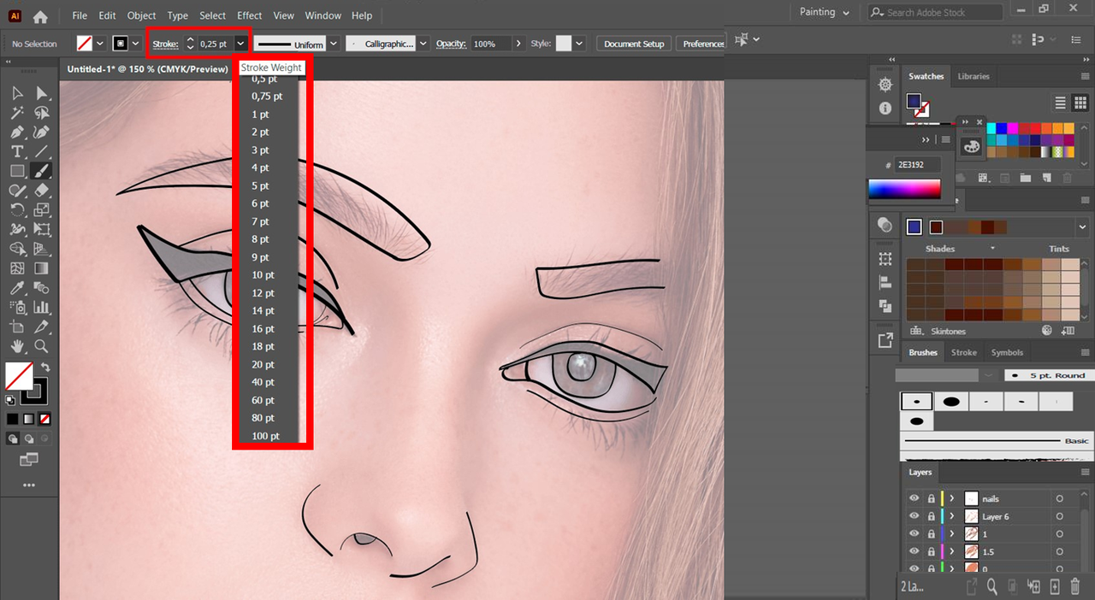The height and width of the screenshot is (600, 1095).
Task: Select the Gradient tool
Action: (x=41, y=268)
